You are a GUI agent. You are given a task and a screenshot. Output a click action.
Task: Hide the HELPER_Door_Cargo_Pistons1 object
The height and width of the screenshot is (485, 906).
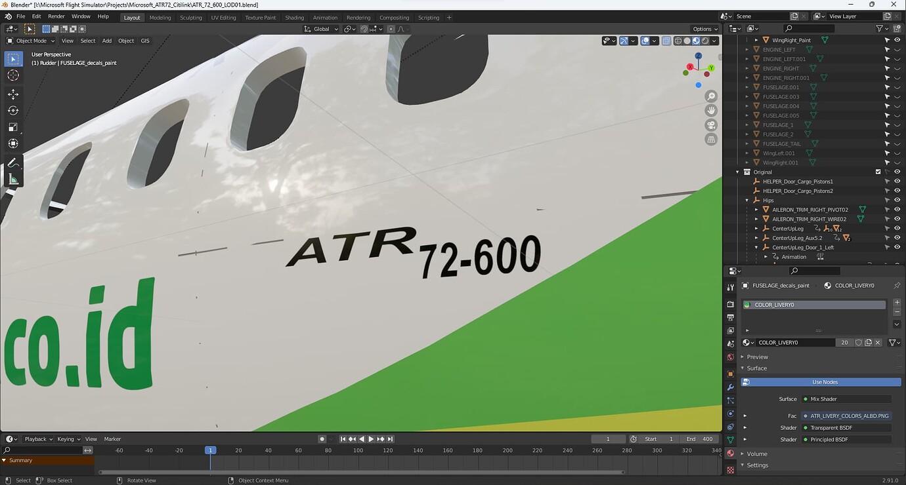pos(897,181)
